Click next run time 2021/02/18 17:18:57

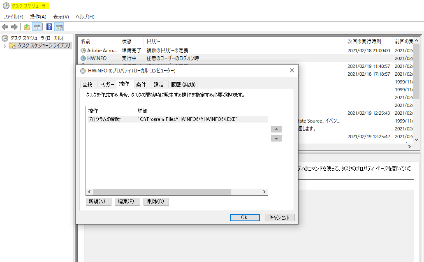368,74
